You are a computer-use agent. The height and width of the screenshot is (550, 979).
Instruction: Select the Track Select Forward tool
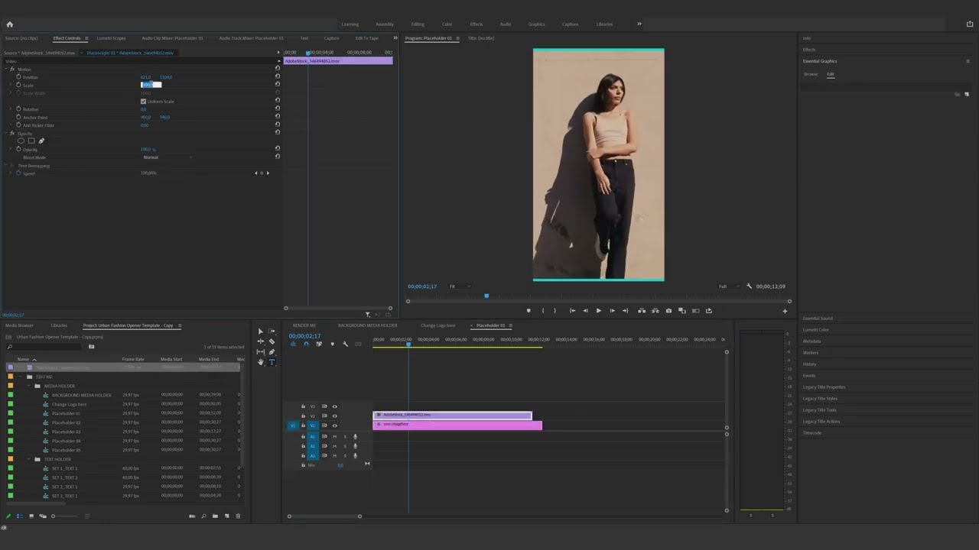(272, 332)
